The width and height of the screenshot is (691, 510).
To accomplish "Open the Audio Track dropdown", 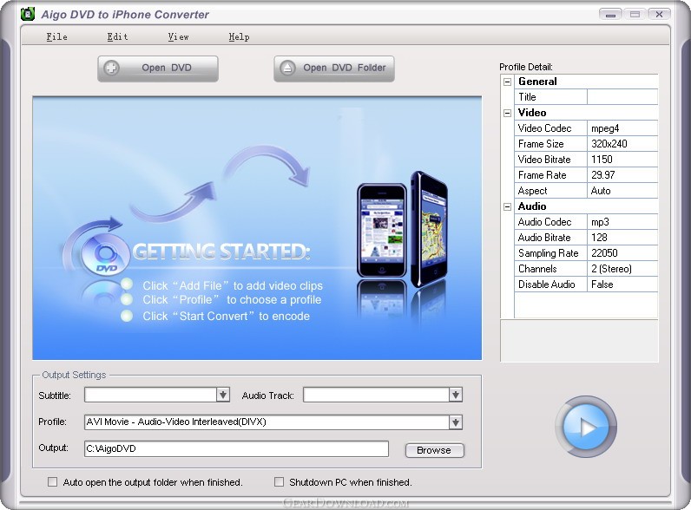I will [456, 395].
